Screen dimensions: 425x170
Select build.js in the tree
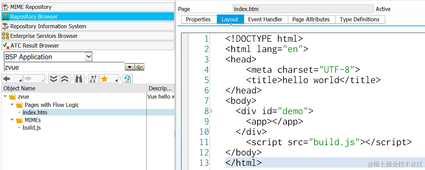click(x=32, y=128)
